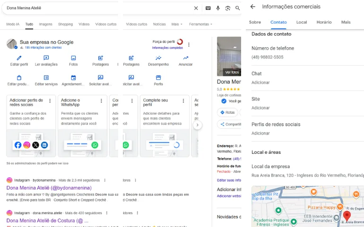
Task: Open the on-screen keyboard input tool
Action: tap(208, 8)
